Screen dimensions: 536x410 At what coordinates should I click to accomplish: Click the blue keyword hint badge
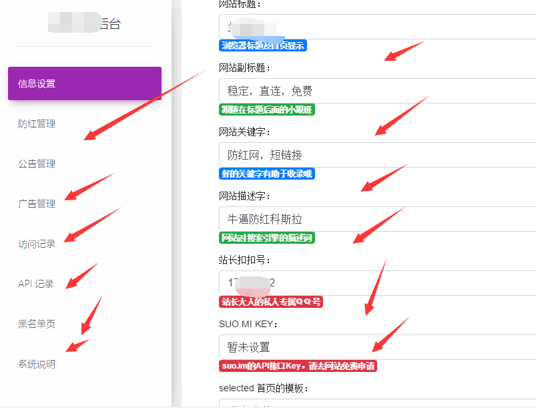[266, 174]
